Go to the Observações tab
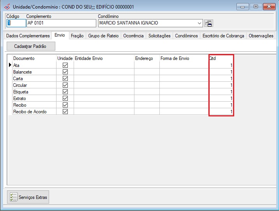The image size is (279, 211). 261,36
